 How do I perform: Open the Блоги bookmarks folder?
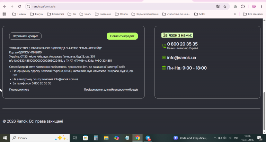[x=86, y=14]
